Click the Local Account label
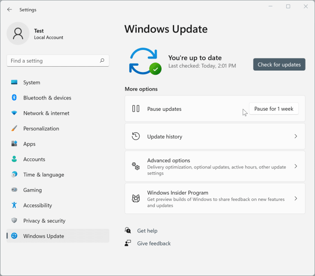Image resolution: width=315 pixels, height=276 pixels. coord(49,37)
